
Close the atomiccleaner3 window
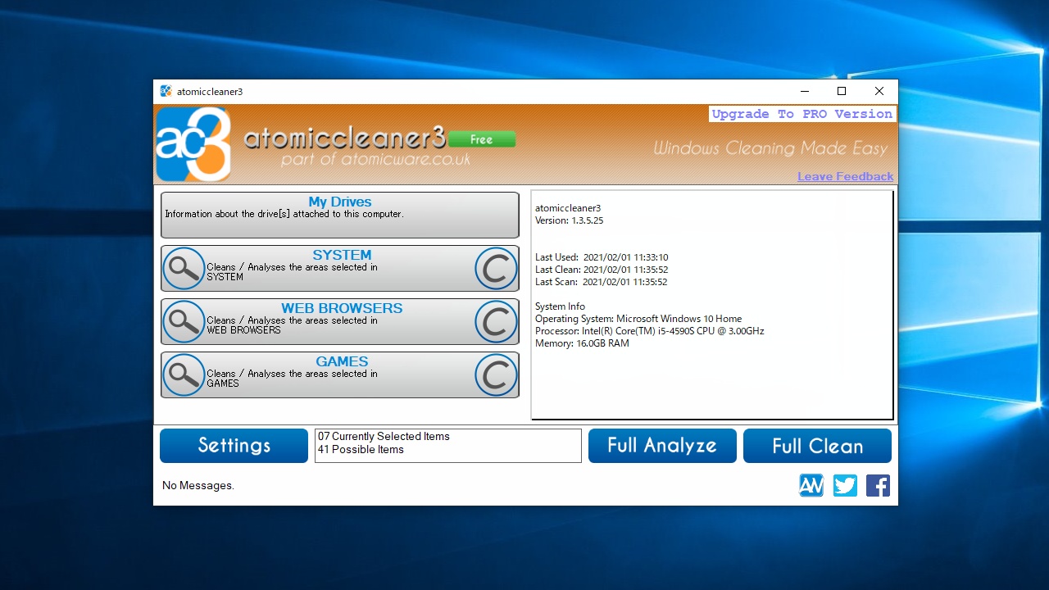[879, 91]
